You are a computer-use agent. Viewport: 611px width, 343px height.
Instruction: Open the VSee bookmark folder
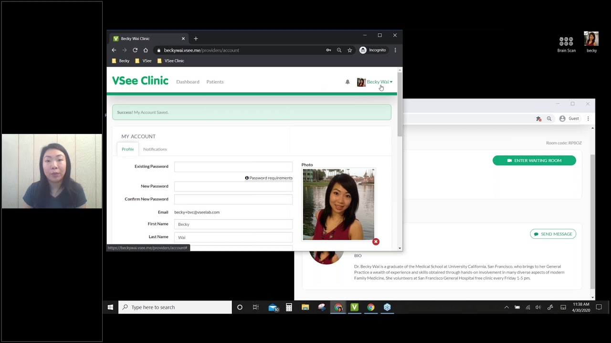pos(143,61)
